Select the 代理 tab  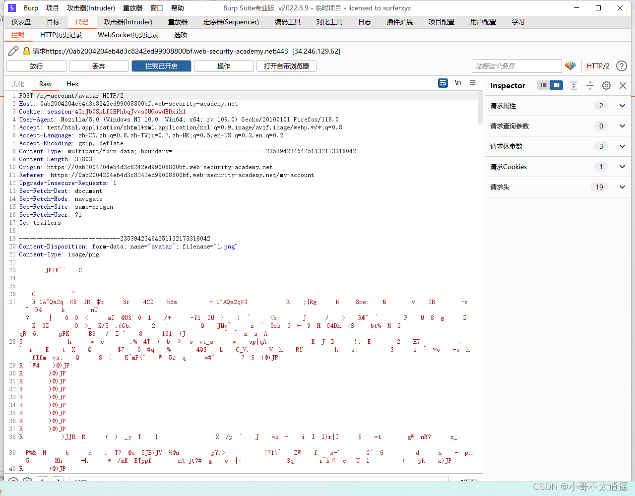[82, 22]
